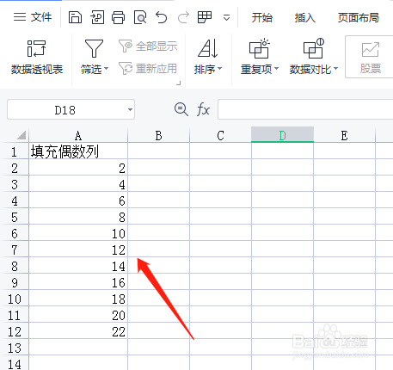393x370 pixels.
Task: Open the name box dropdown arrow
Action: pyautogui.click(x=130, y=110)
